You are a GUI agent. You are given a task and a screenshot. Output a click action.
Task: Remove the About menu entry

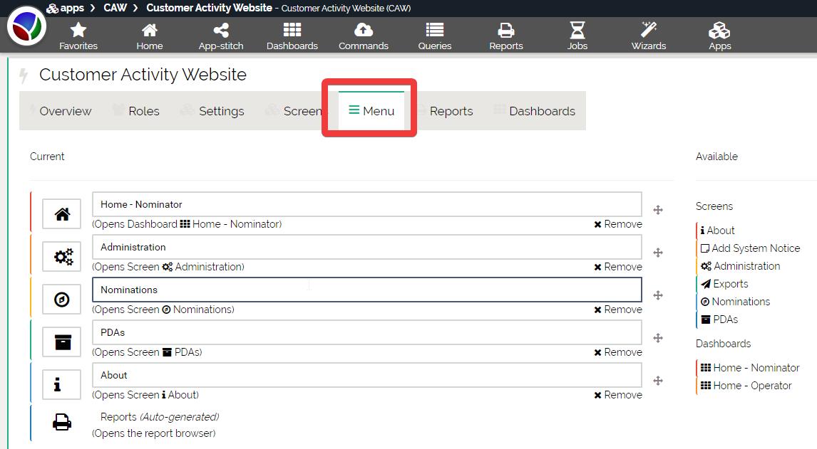point(618,395)
